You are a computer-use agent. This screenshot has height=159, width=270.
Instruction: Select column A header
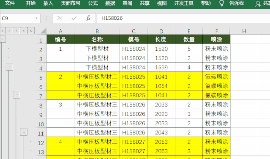click(60, 31)
